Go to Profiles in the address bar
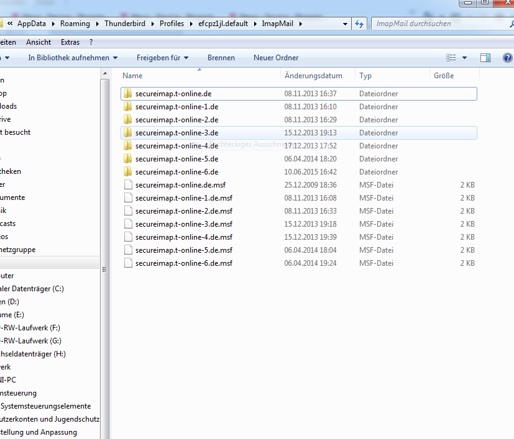The height and width of the screenshot is (439, 514). [172, 24]
